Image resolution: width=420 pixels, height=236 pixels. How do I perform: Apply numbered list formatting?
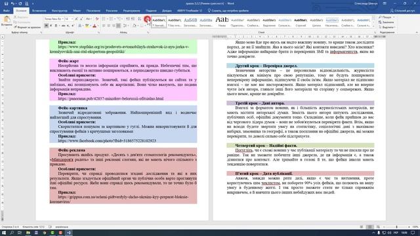pos(112,19)
